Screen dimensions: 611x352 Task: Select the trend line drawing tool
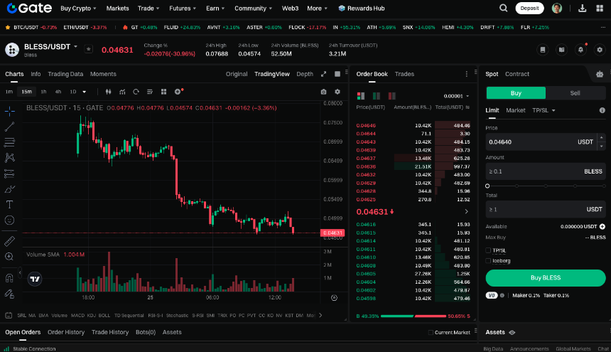pyautogui.click(x=10, y=127)
